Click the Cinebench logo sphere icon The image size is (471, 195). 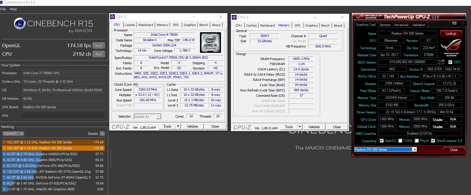click(20, 24)
